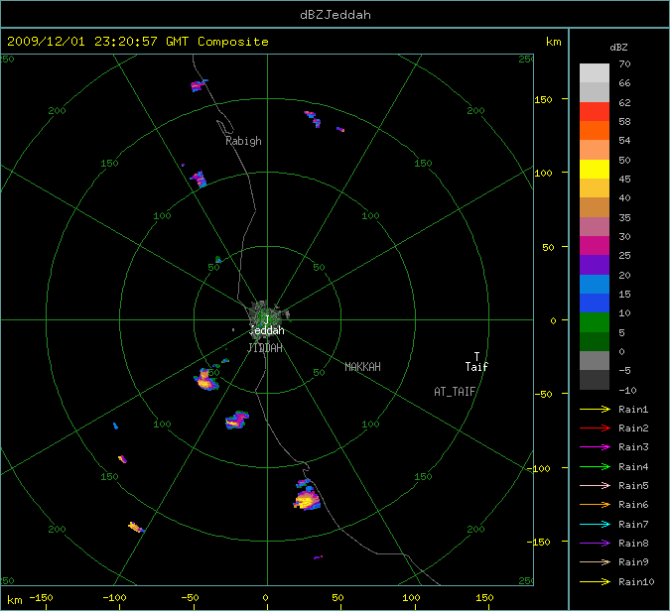670x611 pixels.
Task: Click the dBZ legend heading
Action: tap(618, 48)
